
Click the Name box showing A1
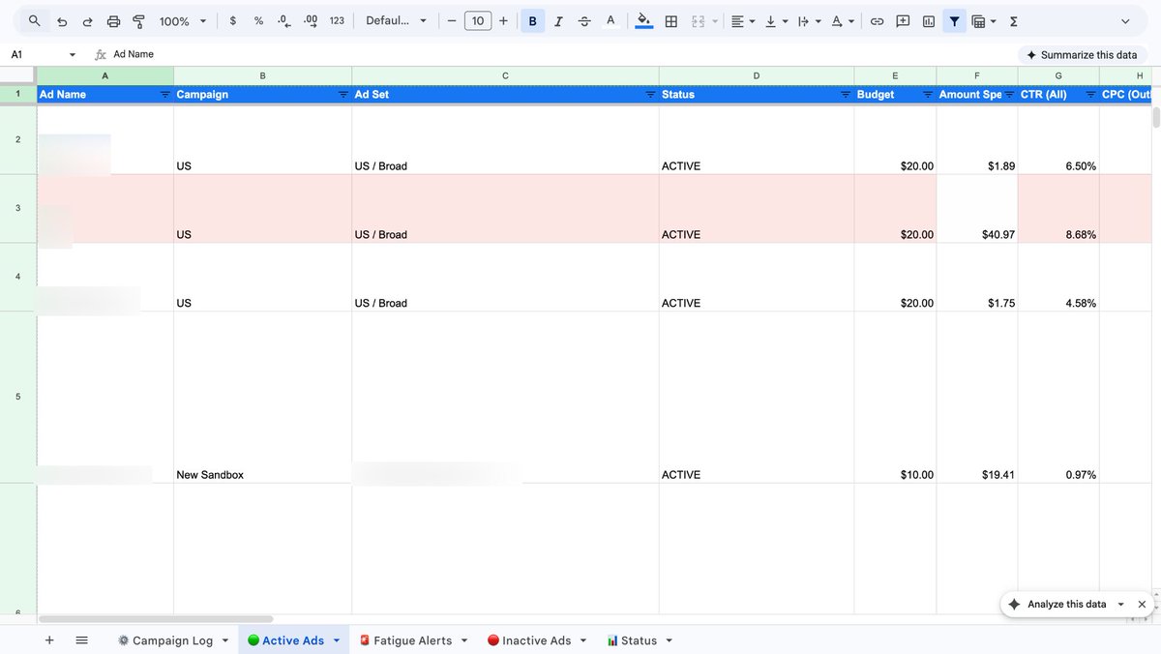[x=34, y=54]
